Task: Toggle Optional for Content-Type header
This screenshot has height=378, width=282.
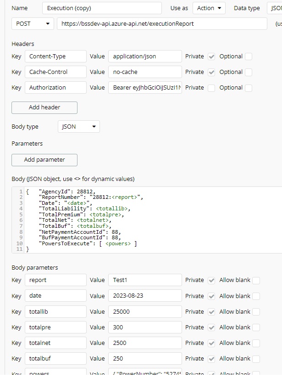Action: pyautogui.click(x=249, y=56)
